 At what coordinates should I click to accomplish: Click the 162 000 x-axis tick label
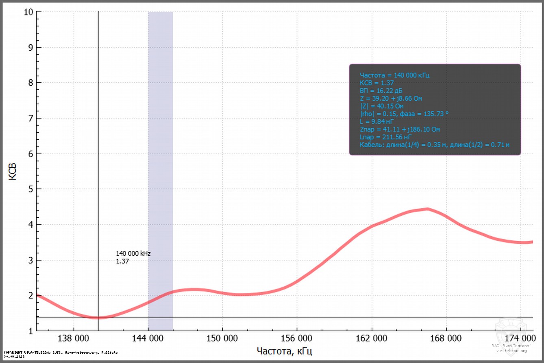(372, 338)
